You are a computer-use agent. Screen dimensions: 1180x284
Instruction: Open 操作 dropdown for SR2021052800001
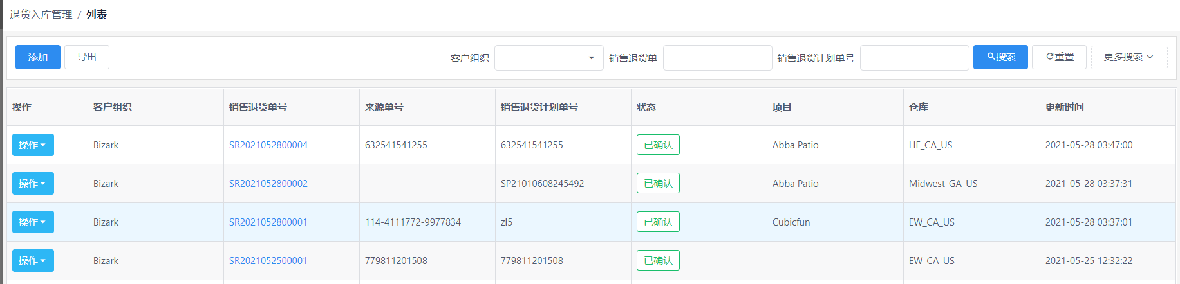tap(33, 222)
